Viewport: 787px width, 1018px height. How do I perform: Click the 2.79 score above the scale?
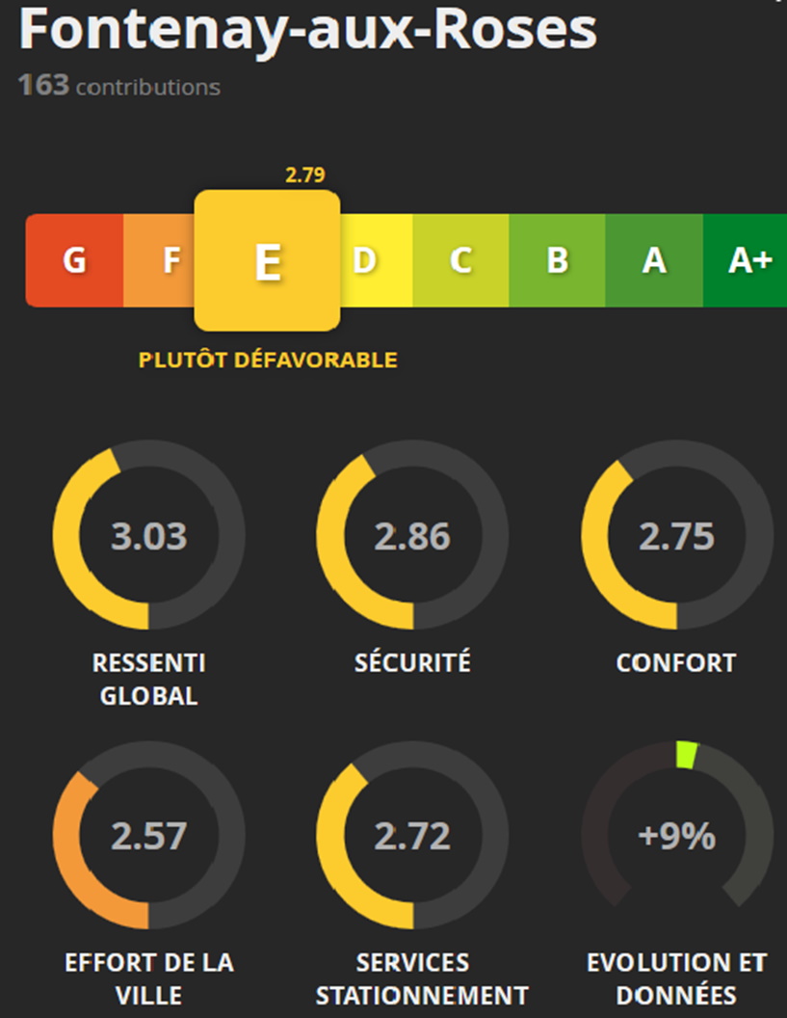[305, 175]
